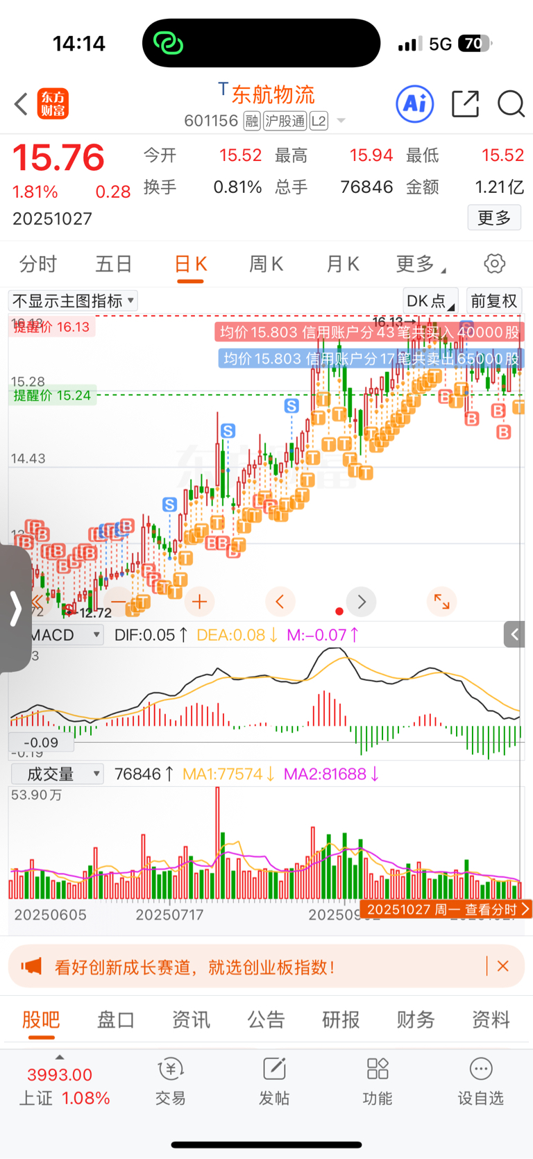The width and height of the screenshot is (533, 1159).
Task: Tap the L2 level badge
Action: (319, 121)
